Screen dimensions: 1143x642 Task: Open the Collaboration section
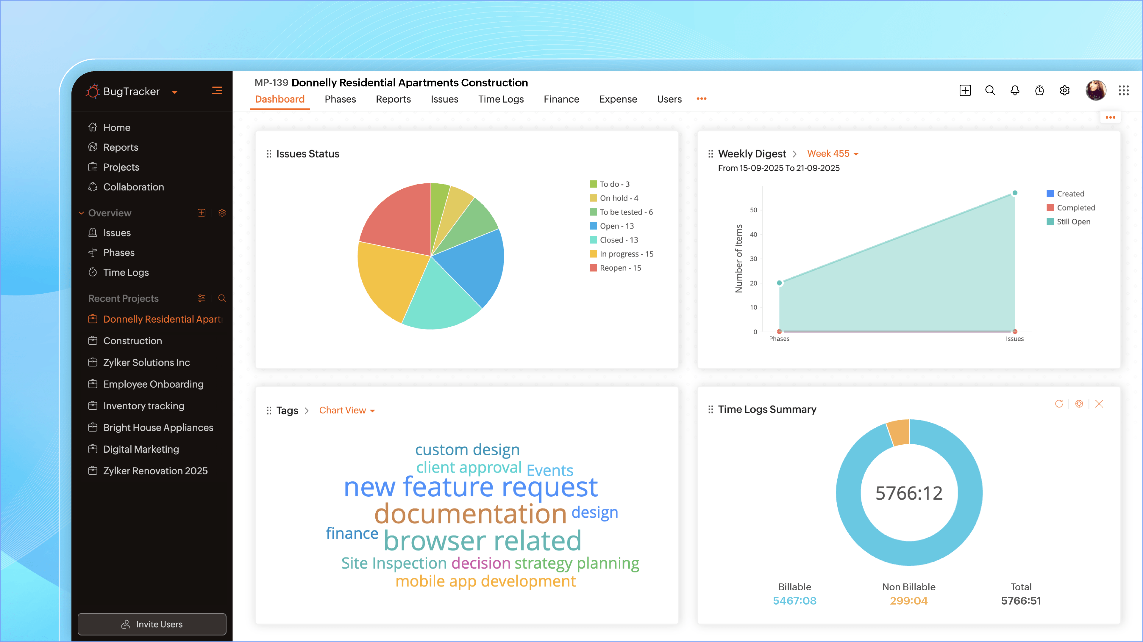point(134,187)
